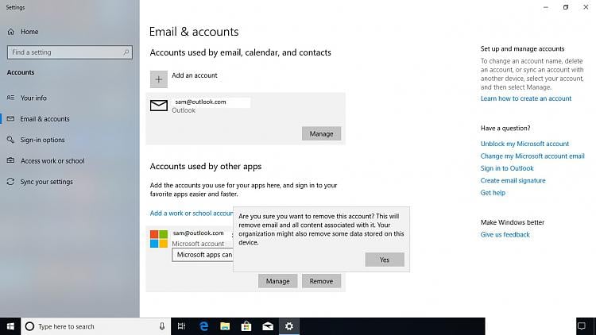Click Manage for the Microsoft account

278,281
